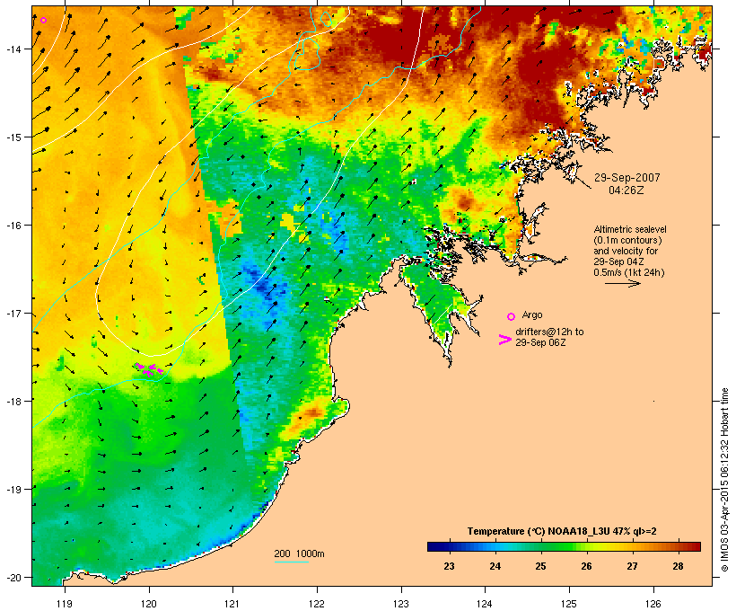The width and height of the screenshot is (736, 611).
Task: Click the latitude axis label -18
Action: [13, 401]
